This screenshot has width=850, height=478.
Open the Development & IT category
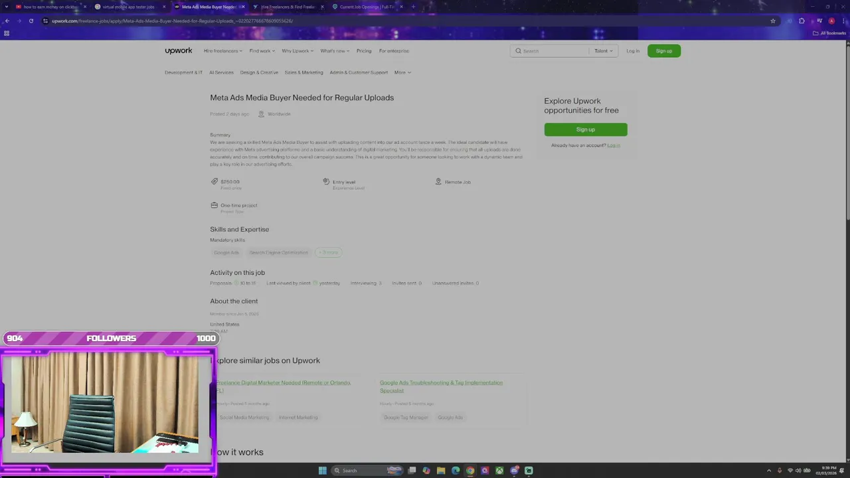coord(183,72)
